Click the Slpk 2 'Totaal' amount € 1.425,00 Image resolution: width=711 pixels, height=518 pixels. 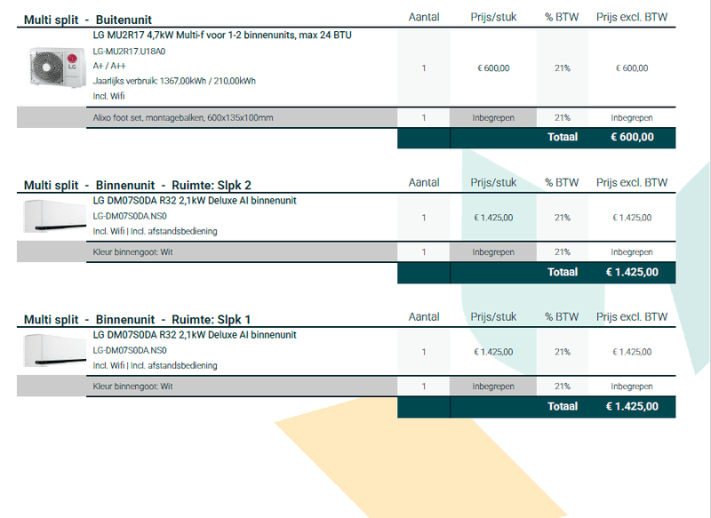point(632,272)
